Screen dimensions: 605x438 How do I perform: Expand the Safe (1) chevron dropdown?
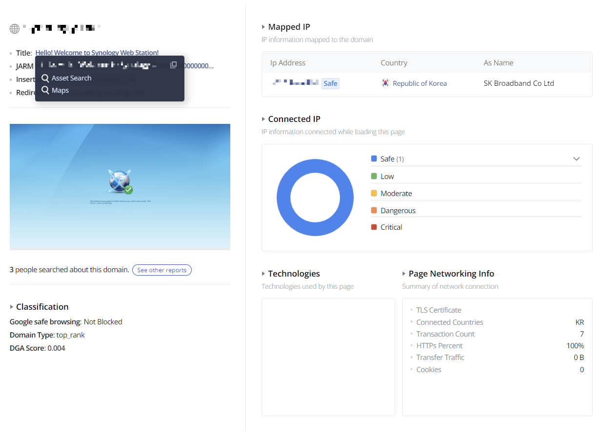[x=576, y=159]
